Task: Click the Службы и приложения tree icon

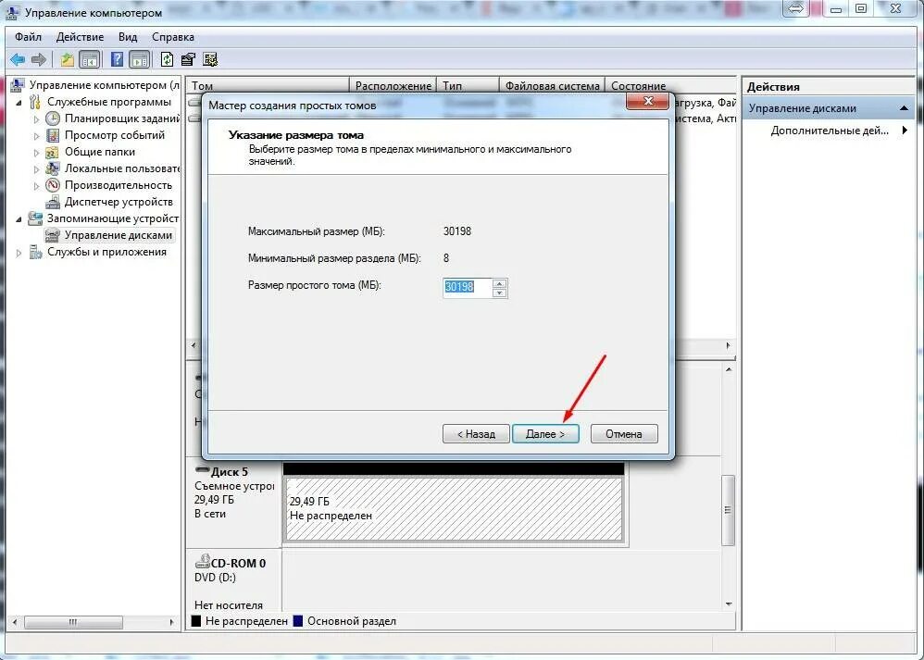Action: 35,252
